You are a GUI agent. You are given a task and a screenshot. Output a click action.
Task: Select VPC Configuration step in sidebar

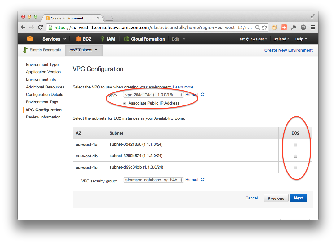[x=43, y=110]
